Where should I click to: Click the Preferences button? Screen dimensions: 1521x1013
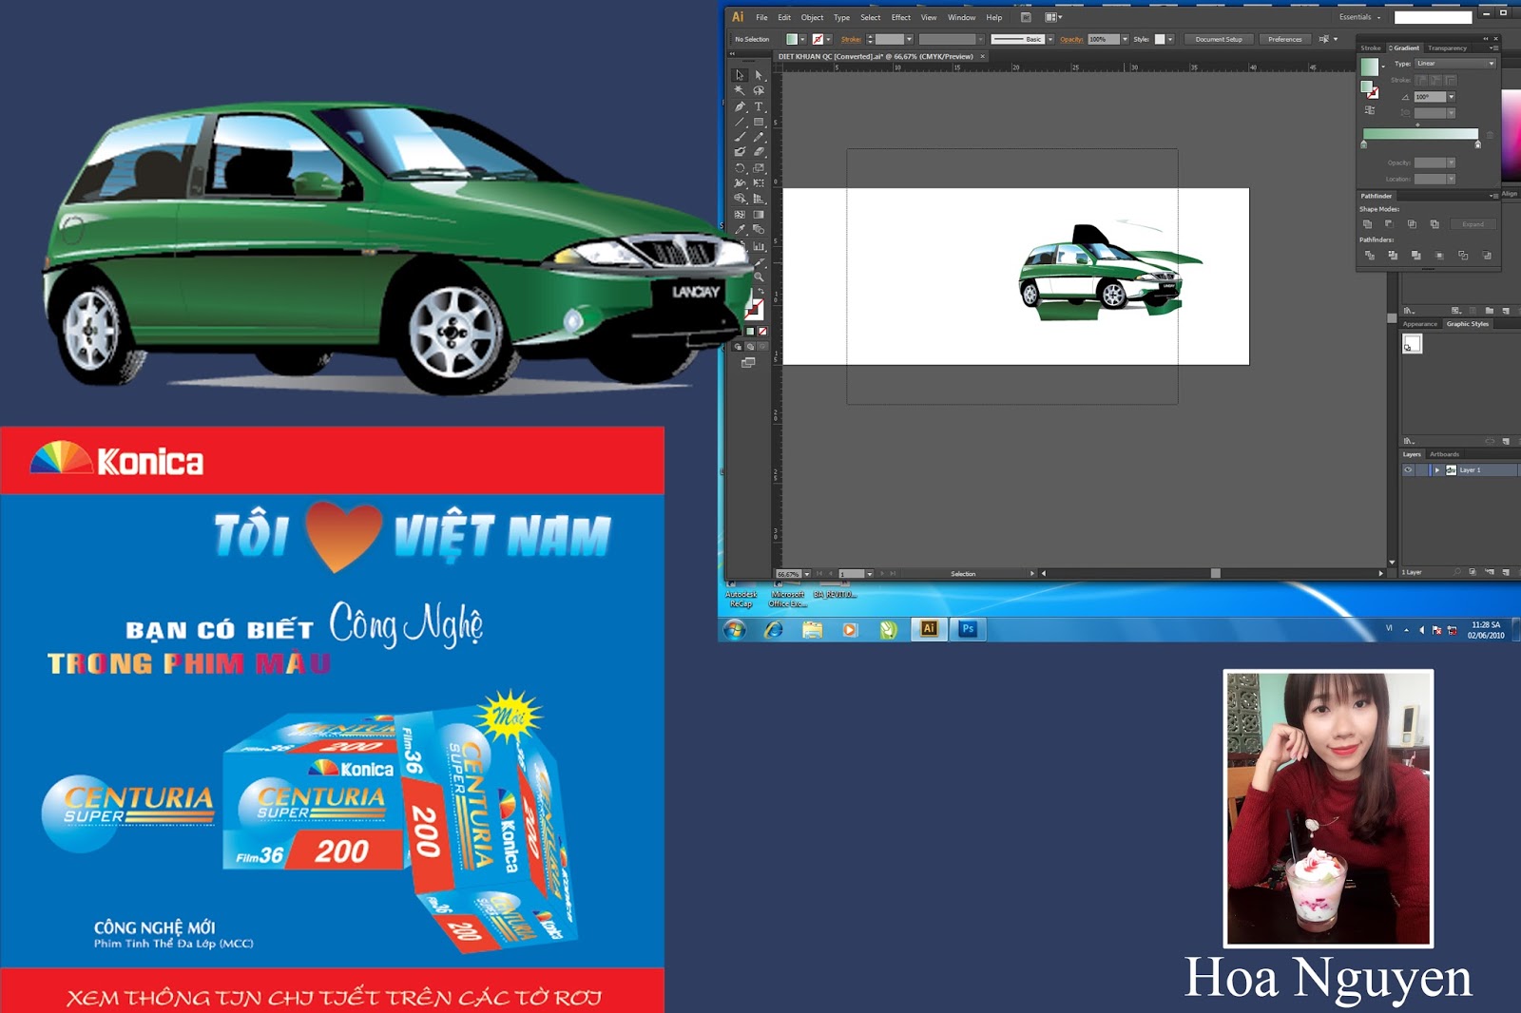tap(1285, 39)
